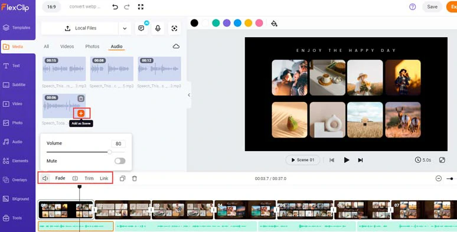
Task: Pick the pink background color swatch
Action: [259, 23]
